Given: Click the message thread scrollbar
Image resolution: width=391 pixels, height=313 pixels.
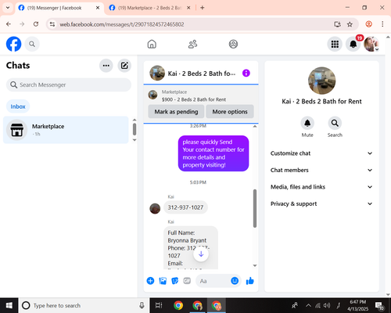Looking at the screenshot, I should 255,208.
